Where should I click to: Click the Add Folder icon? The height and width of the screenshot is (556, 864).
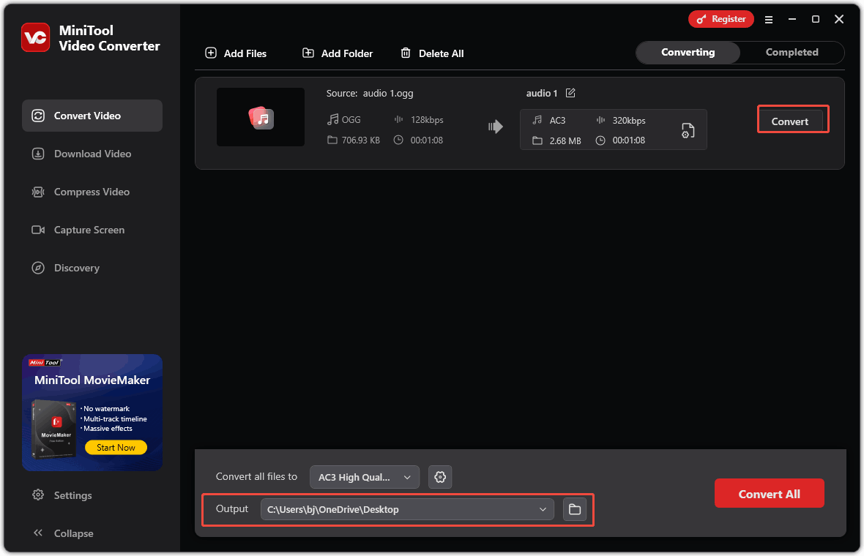(x=308, y=53)
